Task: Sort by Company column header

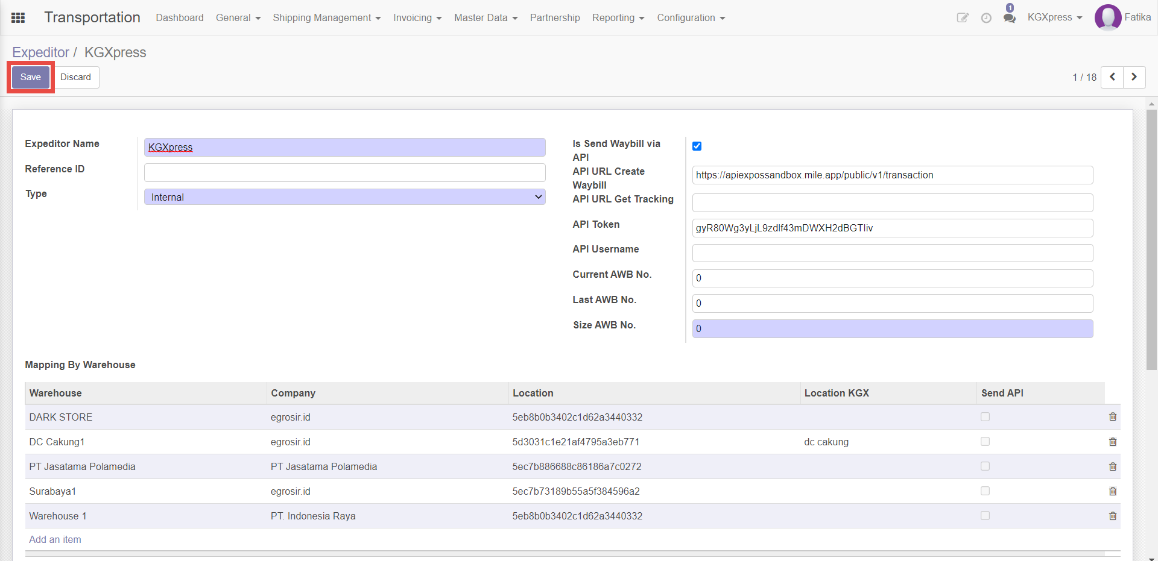Action: [387, 393]
